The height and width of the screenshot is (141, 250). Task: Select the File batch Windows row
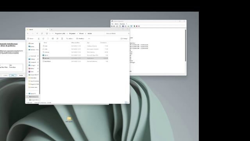coord(75,61)
